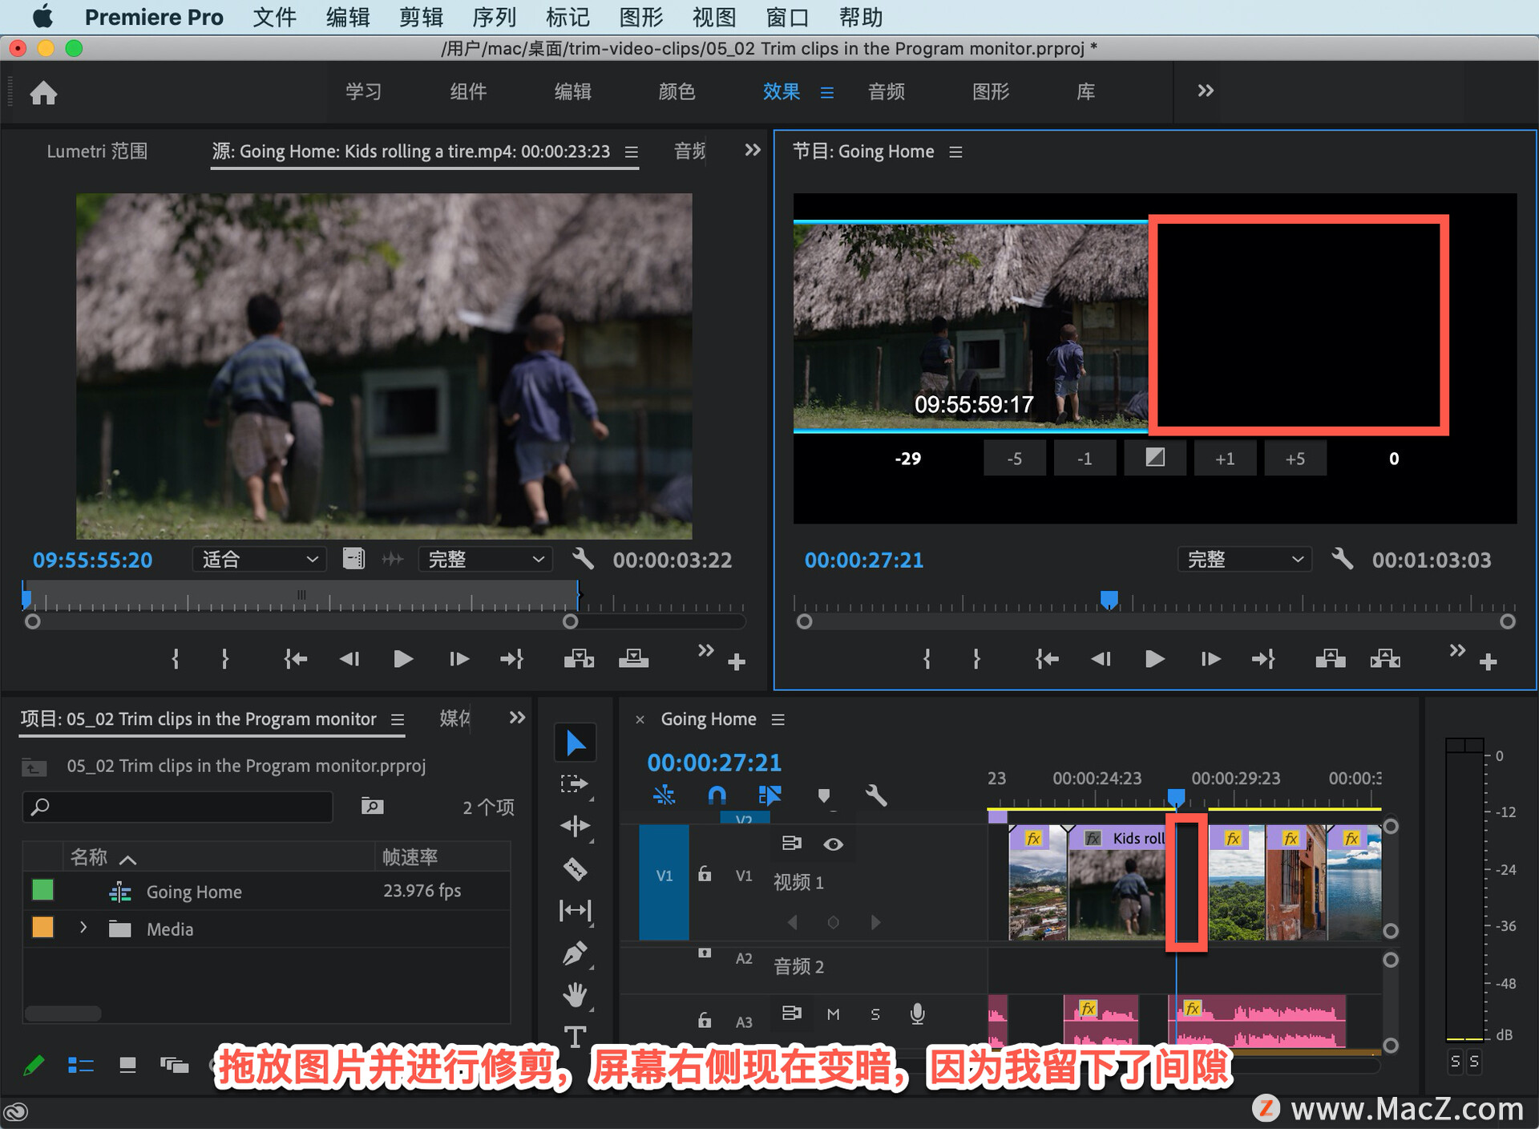Toggle Linked Selection in timeline
Screen dimensions: 1539x1129
[x=769, y=795]
